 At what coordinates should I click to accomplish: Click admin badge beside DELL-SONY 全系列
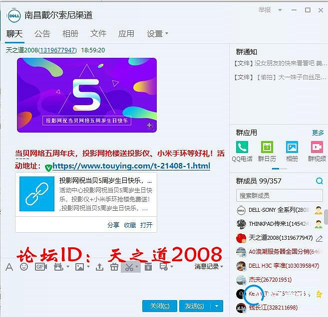[319, 210]
